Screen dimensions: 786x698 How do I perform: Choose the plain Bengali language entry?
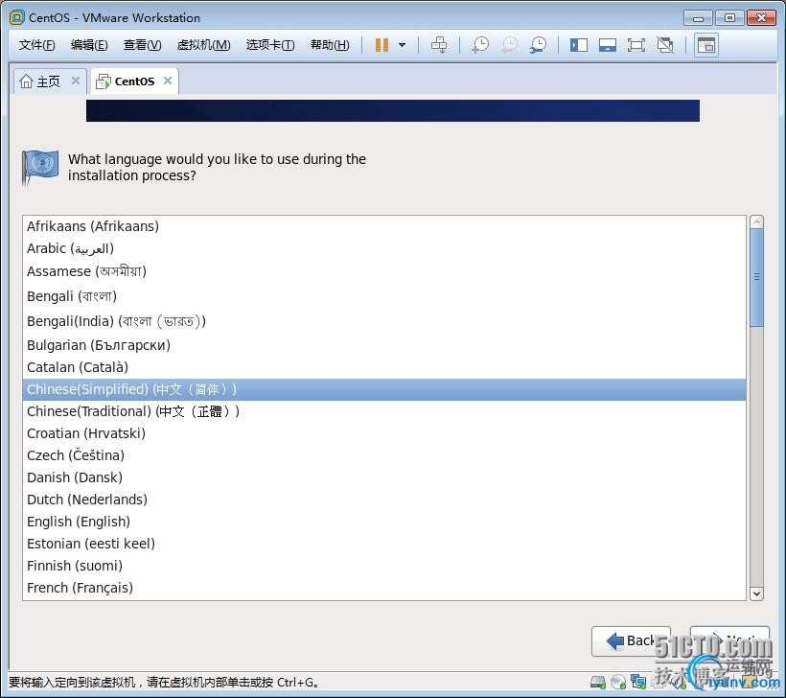tap(384, 296)
